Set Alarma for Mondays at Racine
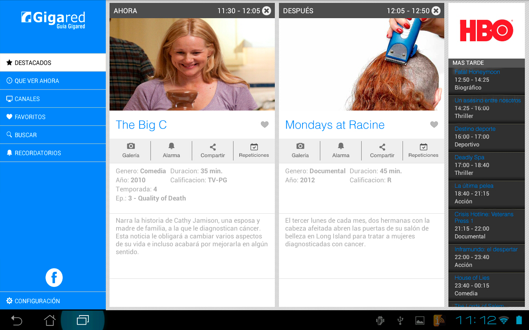 tap(341, 151)
